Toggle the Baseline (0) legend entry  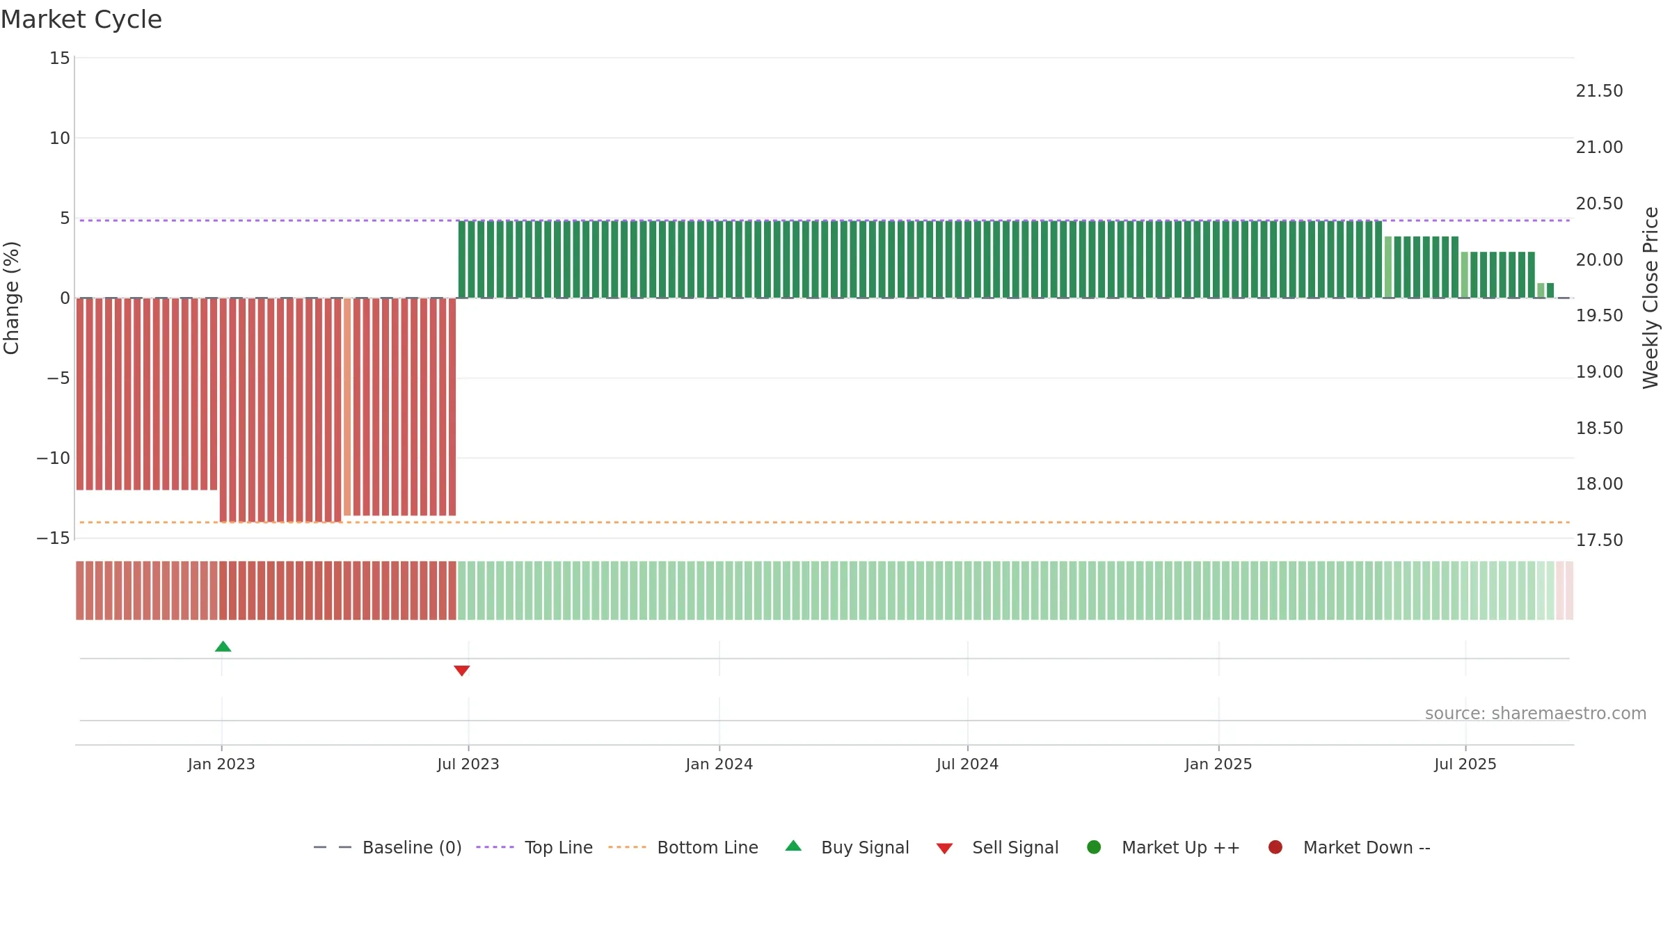click(388, 847)
